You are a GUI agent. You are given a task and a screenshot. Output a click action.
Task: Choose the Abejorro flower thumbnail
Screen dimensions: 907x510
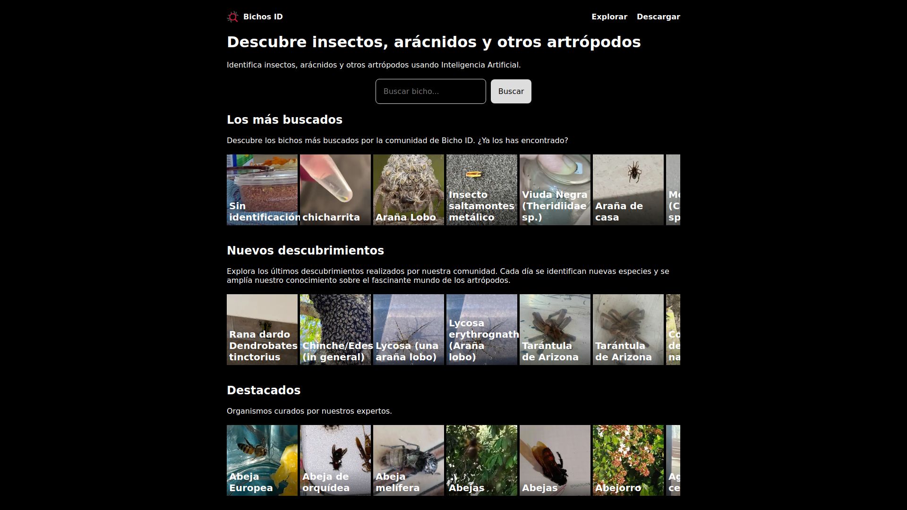coord(628,460)
